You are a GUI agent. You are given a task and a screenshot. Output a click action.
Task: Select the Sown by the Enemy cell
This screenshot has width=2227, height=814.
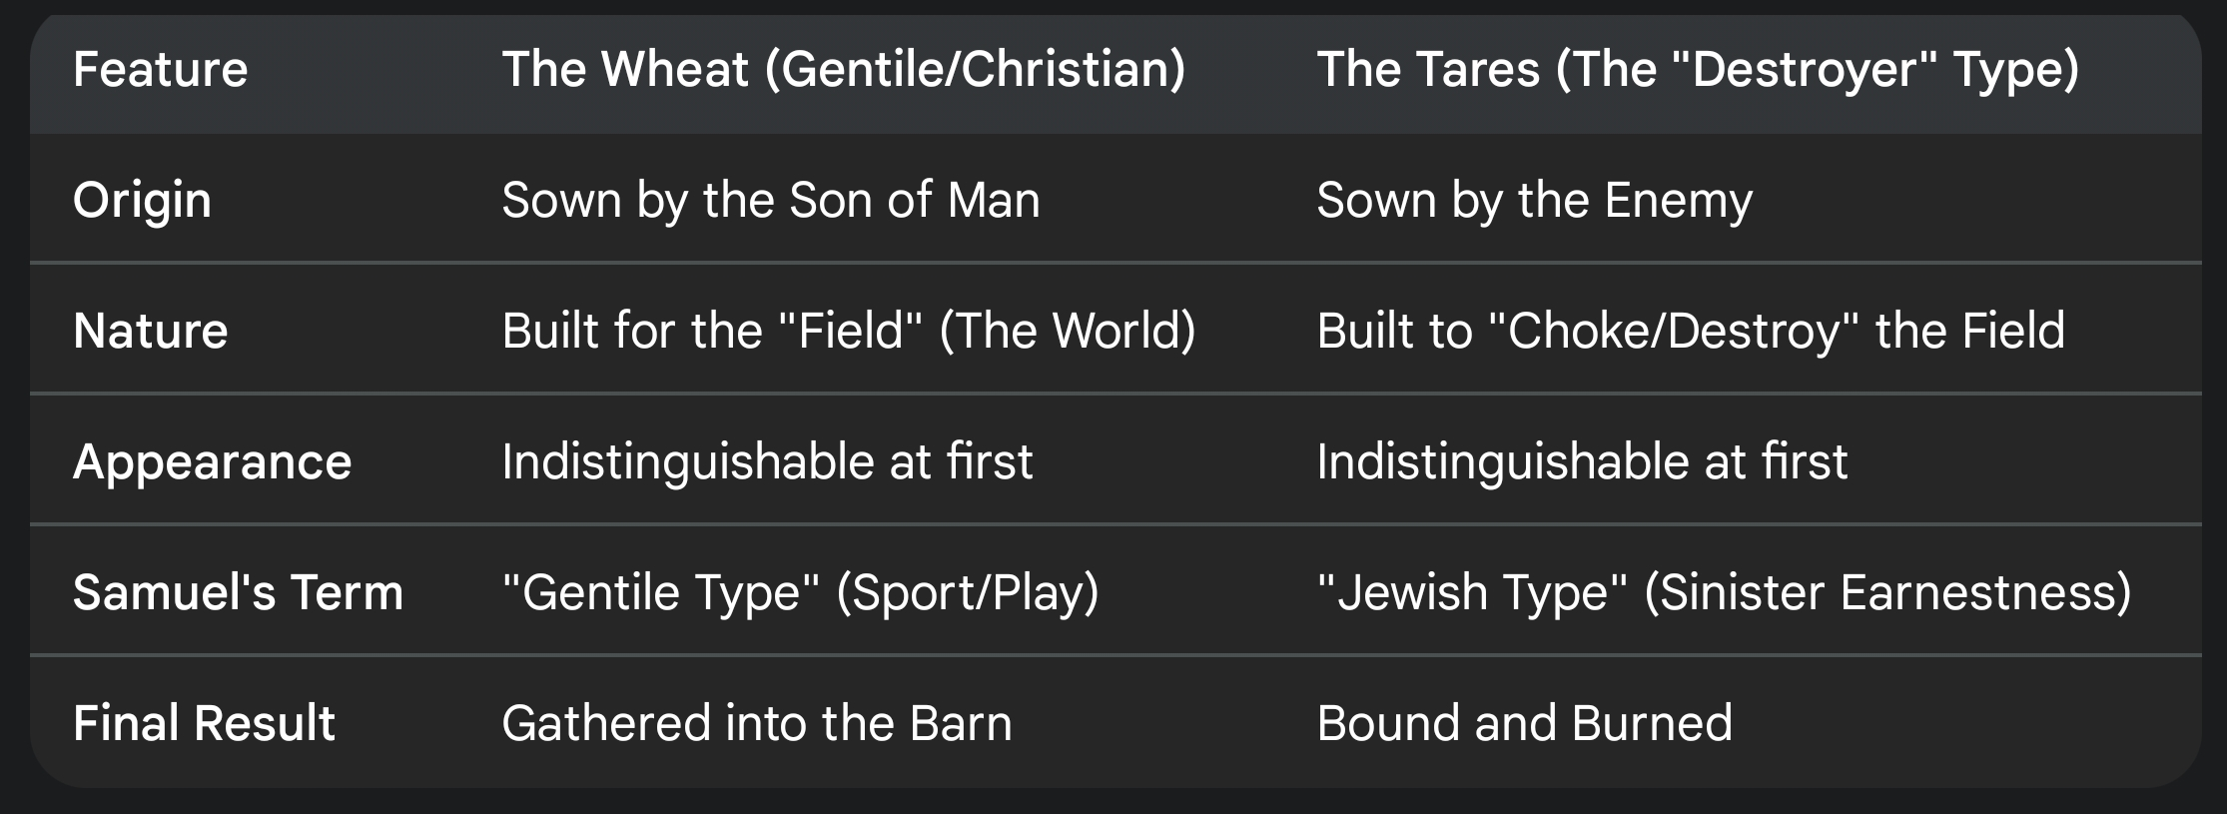pyautogui.click(x=1534, y=200)
